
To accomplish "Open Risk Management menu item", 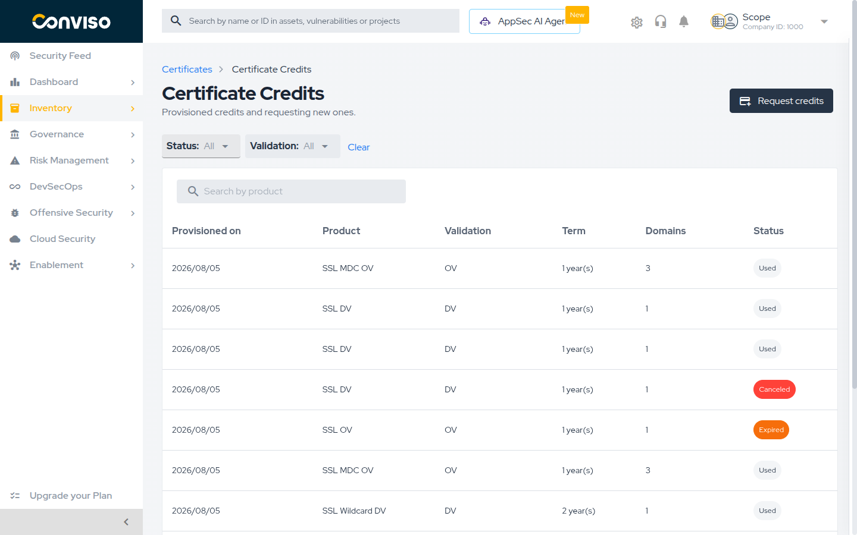I will point(71,160).
